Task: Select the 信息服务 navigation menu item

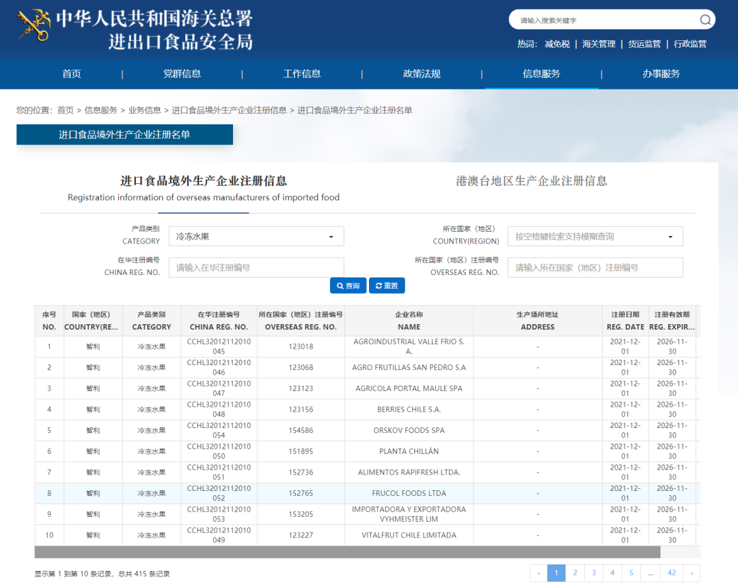Action: (541, 74)
